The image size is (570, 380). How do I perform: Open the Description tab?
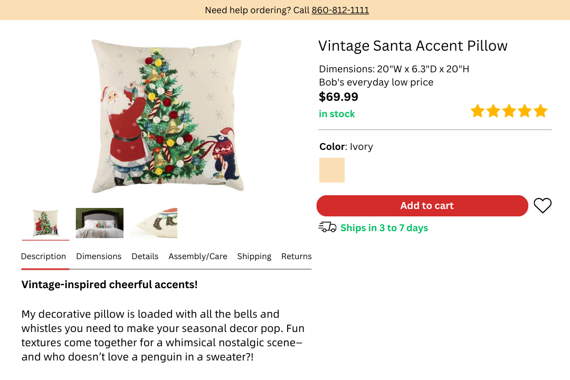(43, 256)
